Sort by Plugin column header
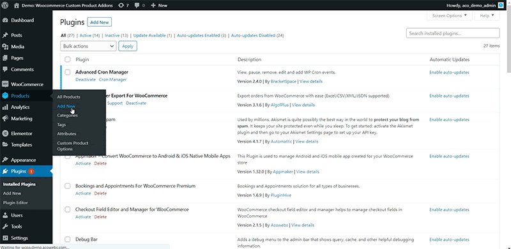This screenshot has width=511, height=249. click(82, 59)
